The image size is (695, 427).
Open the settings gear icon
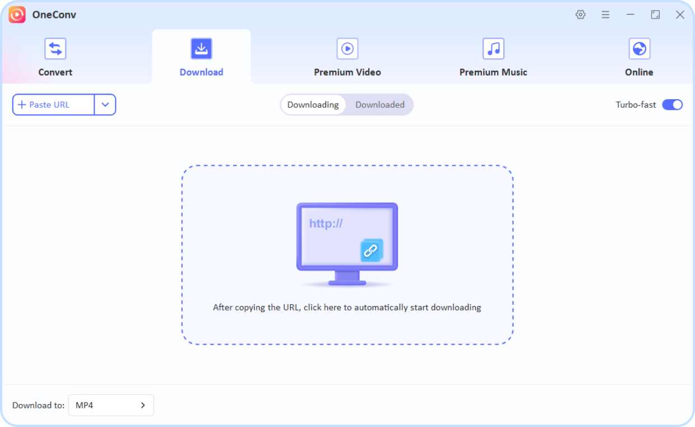[581, 15]
